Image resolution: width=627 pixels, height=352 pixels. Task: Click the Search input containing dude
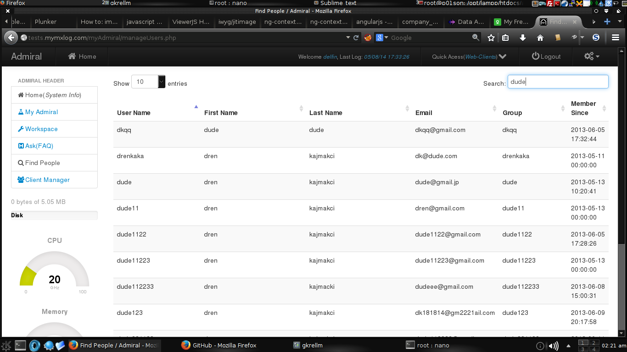click(x=558, y=82)
